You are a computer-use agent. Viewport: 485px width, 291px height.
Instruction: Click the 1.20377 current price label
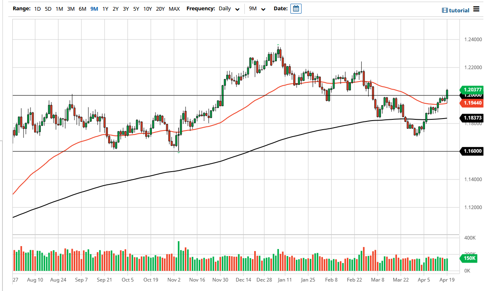(x=471, y=90)
